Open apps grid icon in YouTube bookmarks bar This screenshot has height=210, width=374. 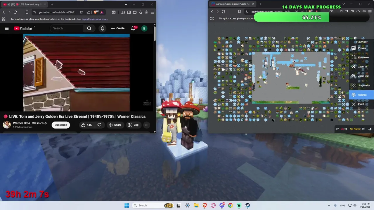(4, 19)
